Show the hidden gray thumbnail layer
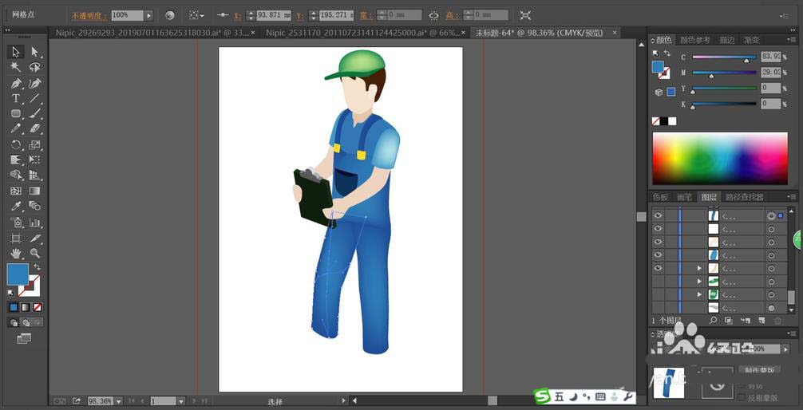 [x=658, y=308]
